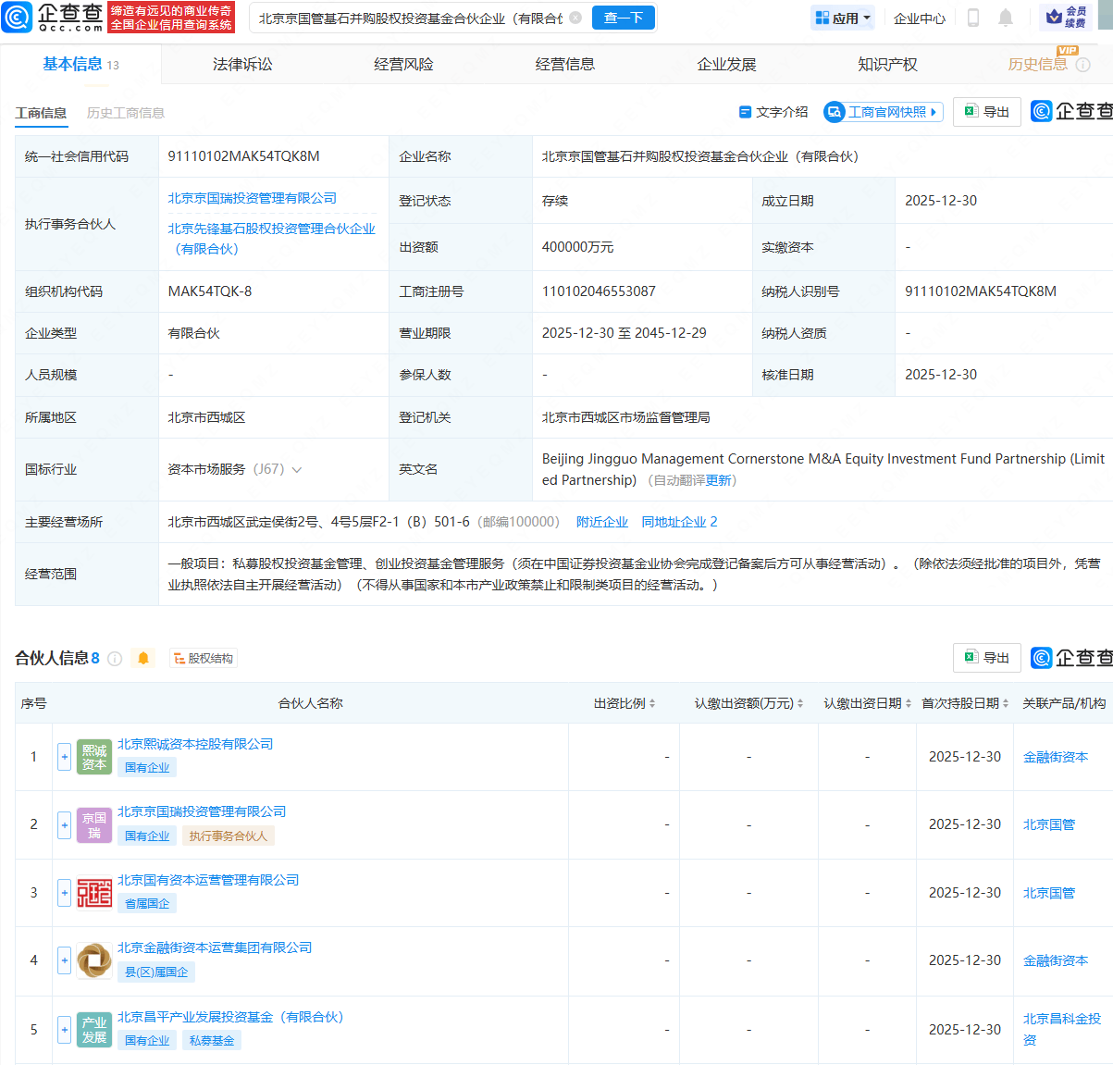Expand the 资本市场服务 industry chevron
1113x1065 pixels.
297,470
